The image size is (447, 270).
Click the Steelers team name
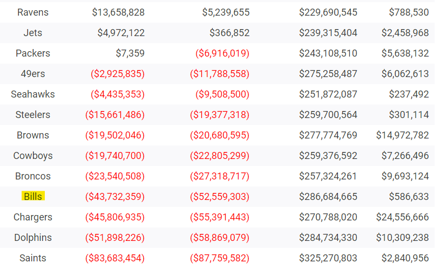[33, 115]
